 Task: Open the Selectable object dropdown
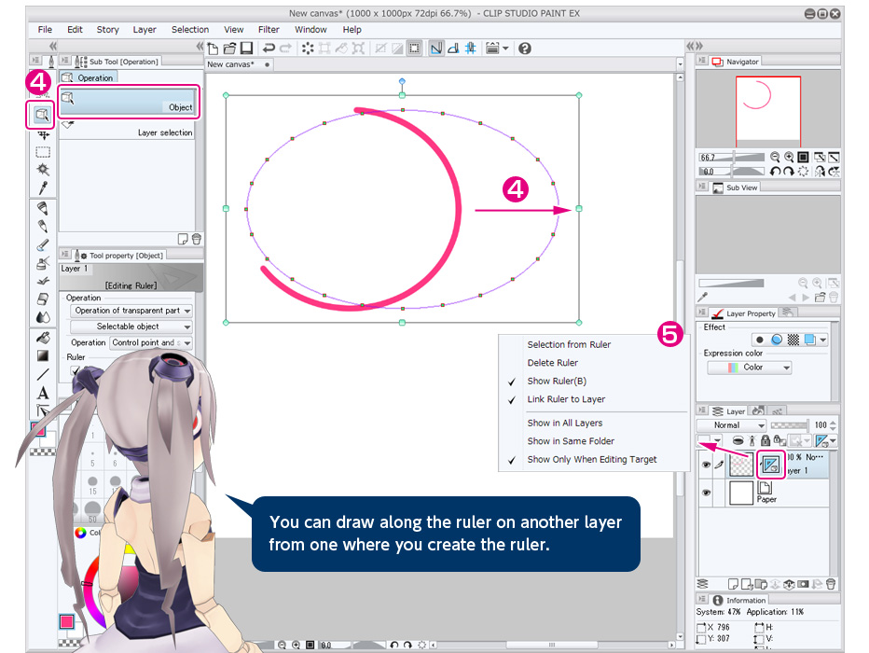[x=131, y=326]
